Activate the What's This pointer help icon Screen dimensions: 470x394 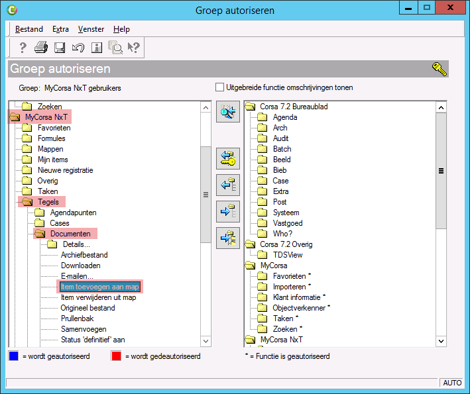(x=134, y=47)
